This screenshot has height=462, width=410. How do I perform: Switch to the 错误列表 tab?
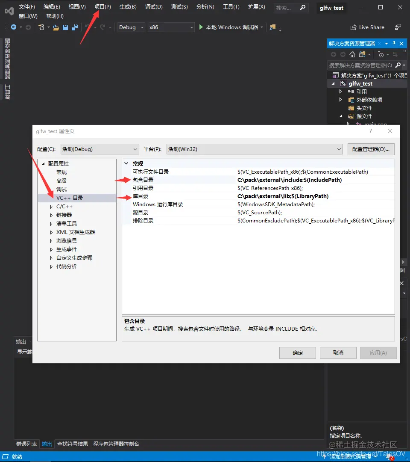tap(26, 444)
